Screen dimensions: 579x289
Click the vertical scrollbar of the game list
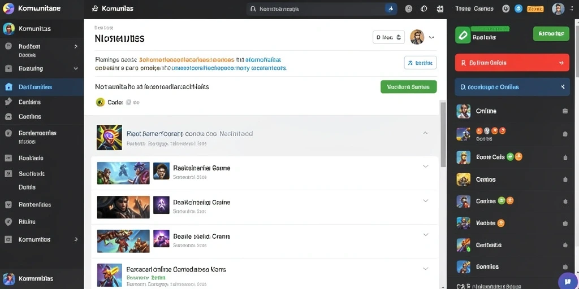[443, 134]
